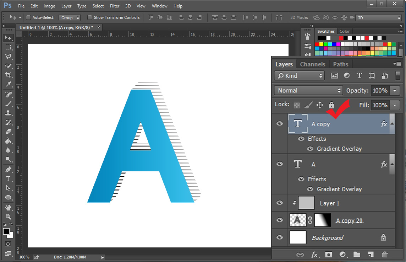Open the Fill slider arrow

[395, 105]
